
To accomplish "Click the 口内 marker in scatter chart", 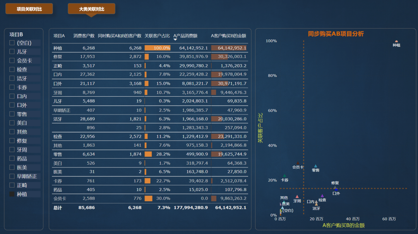I will [x=316, y=202].
